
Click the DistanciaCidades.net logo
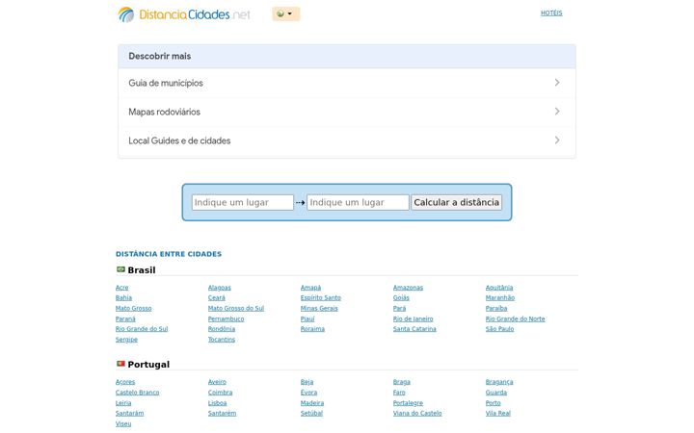coord(184,14)
